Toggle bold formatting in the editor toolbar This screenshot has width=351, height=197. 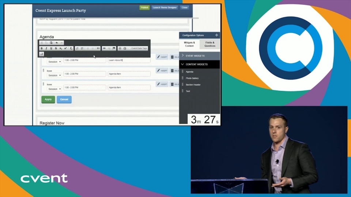41,48
